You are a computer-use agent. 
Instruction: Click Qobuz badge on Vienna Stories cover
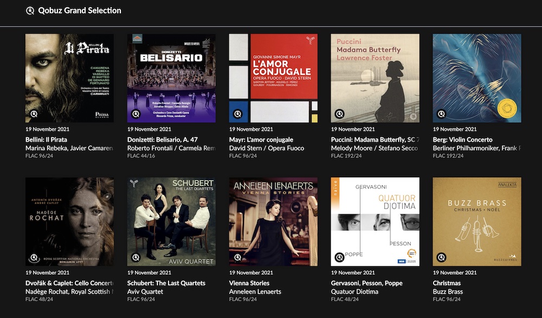point(237,257)
